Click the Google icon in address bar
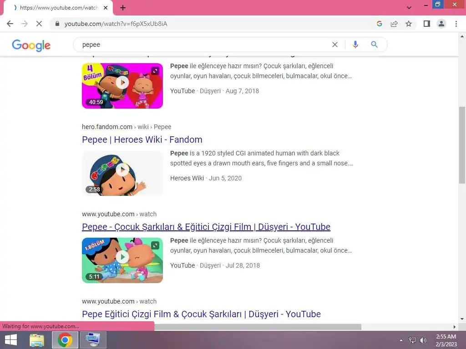This screenshot has height=349, width=466. coord(379,24)
